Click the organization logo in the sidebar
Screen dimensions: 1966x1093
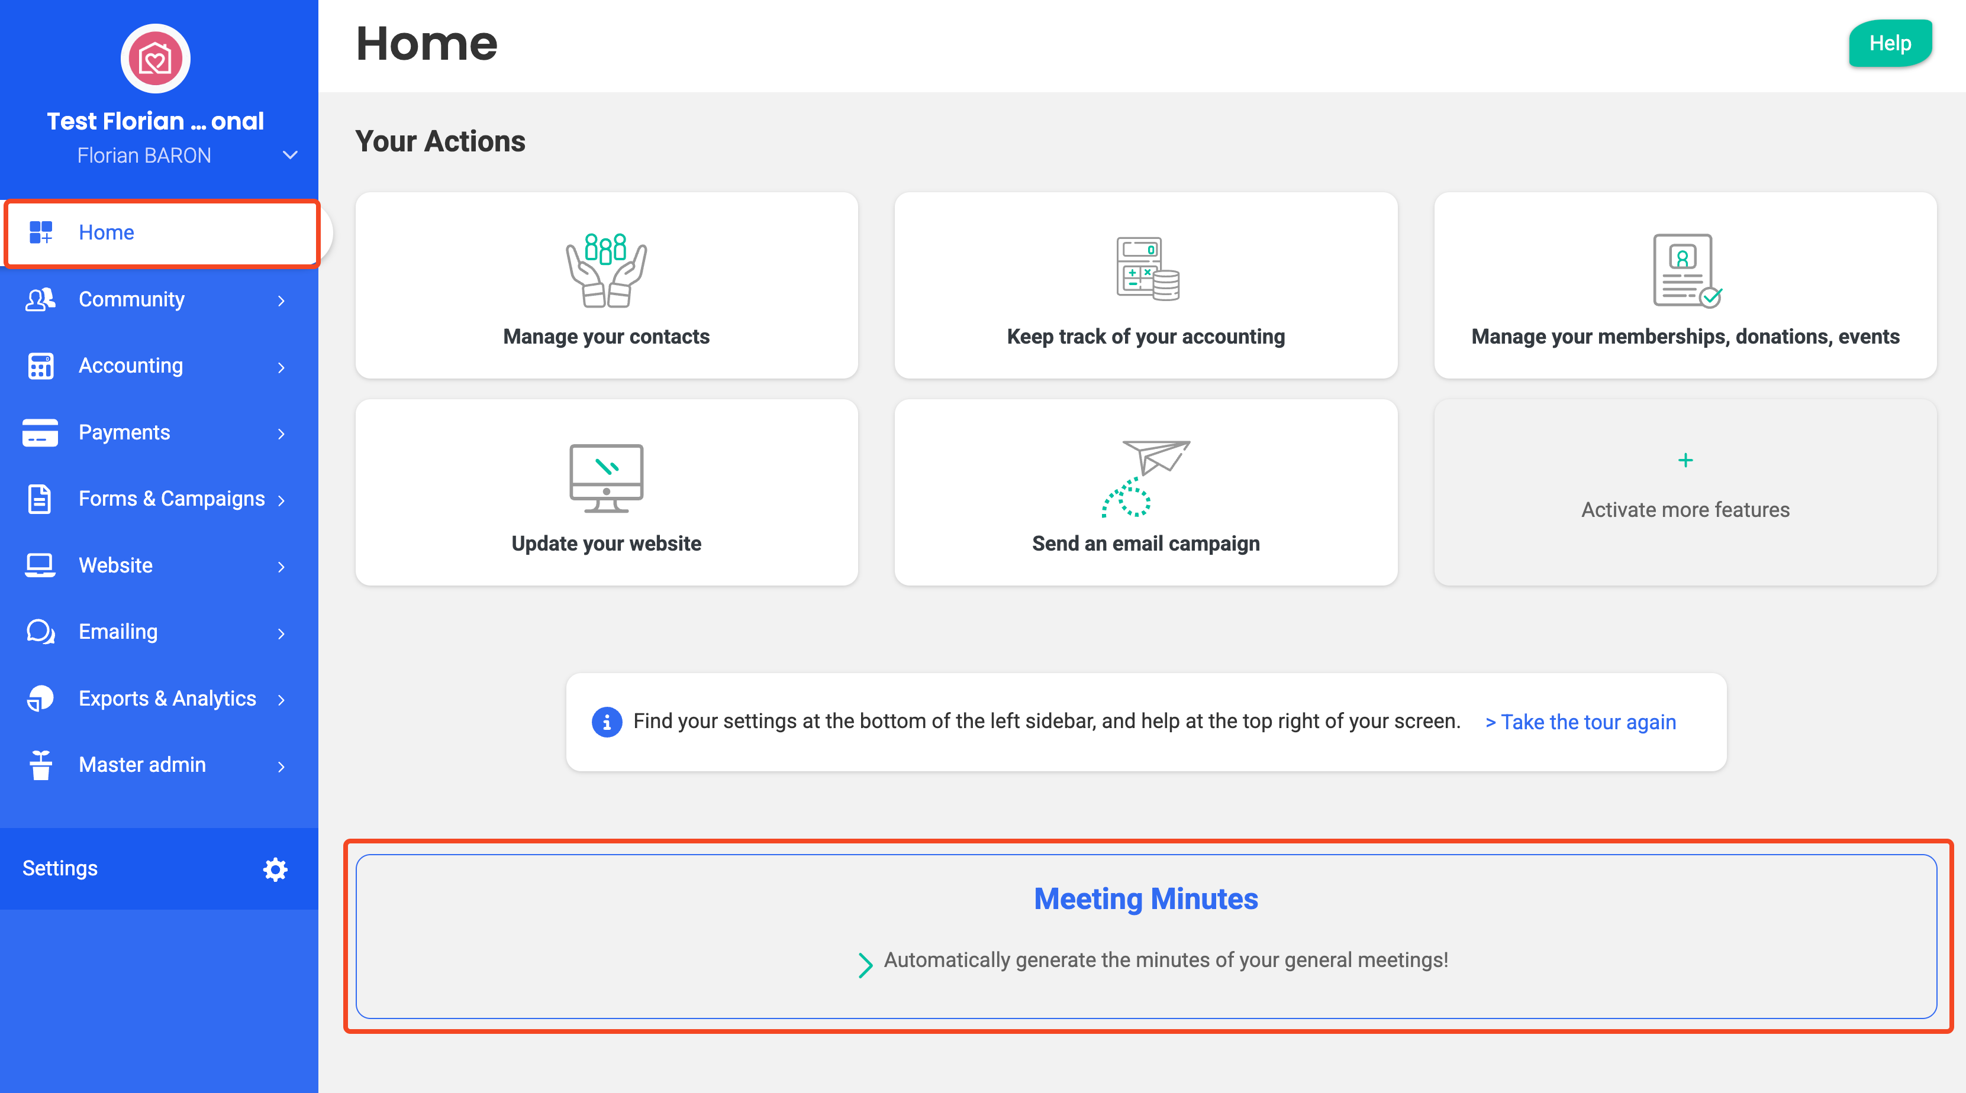(x=155, y=58)
